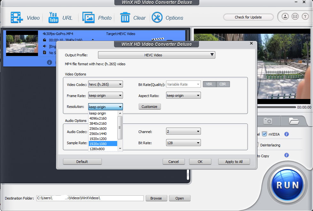Open the output folder icon tab
The width and height of the screenshot is (313, 211).
(294, 121)
